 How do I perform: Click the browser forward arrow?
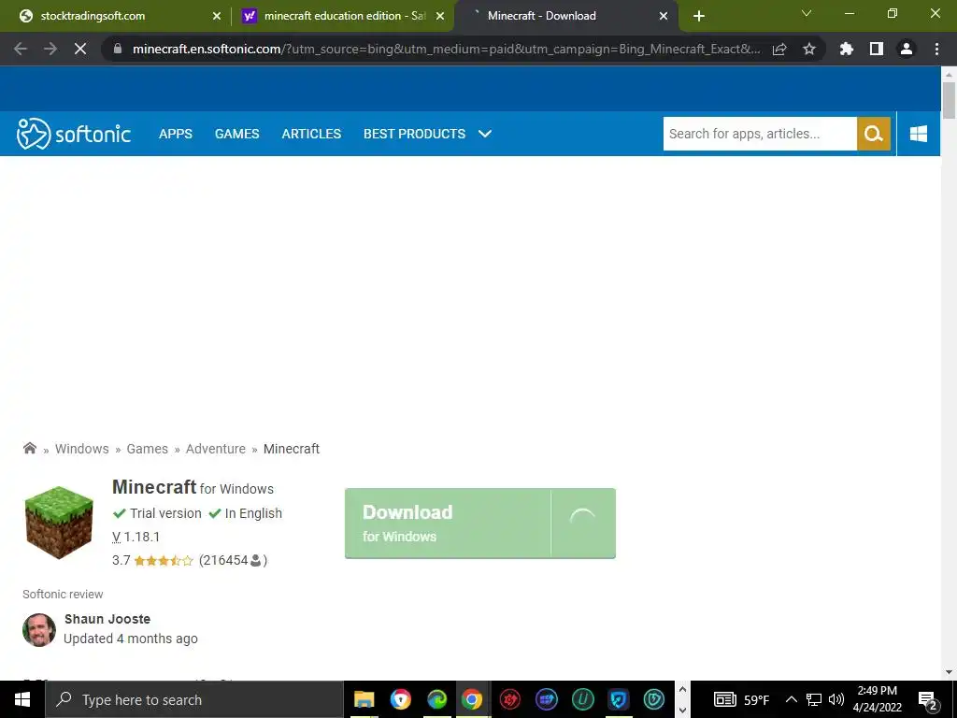(50, 49)
